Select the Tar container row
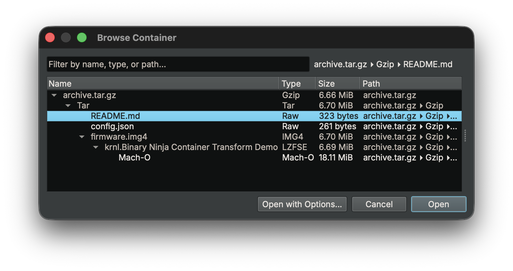The height and width of the screenshot is (271, 513). pos(83,105)
